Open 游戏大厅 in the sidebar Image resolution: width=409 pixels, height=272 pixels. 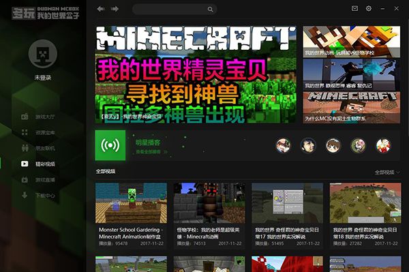(x=38, y=117)
